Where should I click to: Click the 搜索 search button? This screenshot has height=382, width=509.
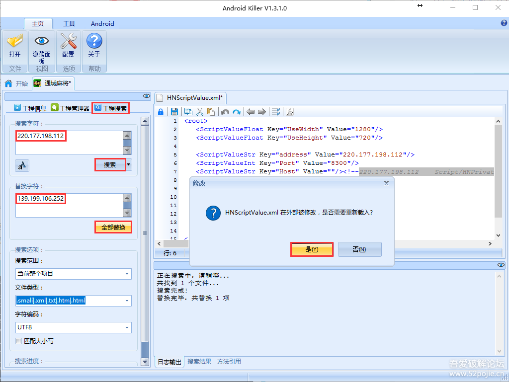pyautogui.click(x=110, y=165)
